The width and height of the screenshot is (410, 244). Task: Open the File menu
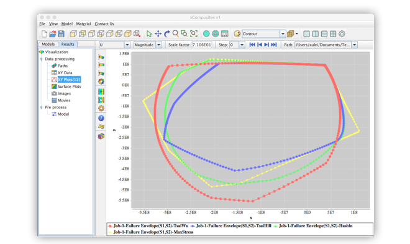(x=42, y=24)
